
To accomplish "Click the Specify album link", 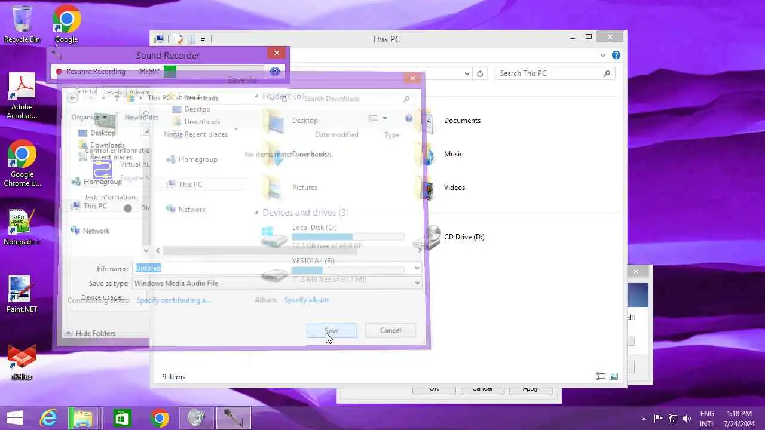I will (x=306, y=300).
